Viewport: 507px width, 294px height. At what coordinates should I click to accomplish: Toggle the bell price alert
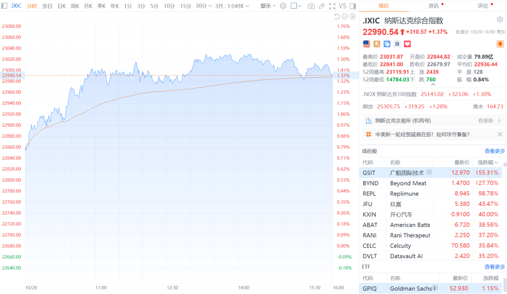point(500,44)
